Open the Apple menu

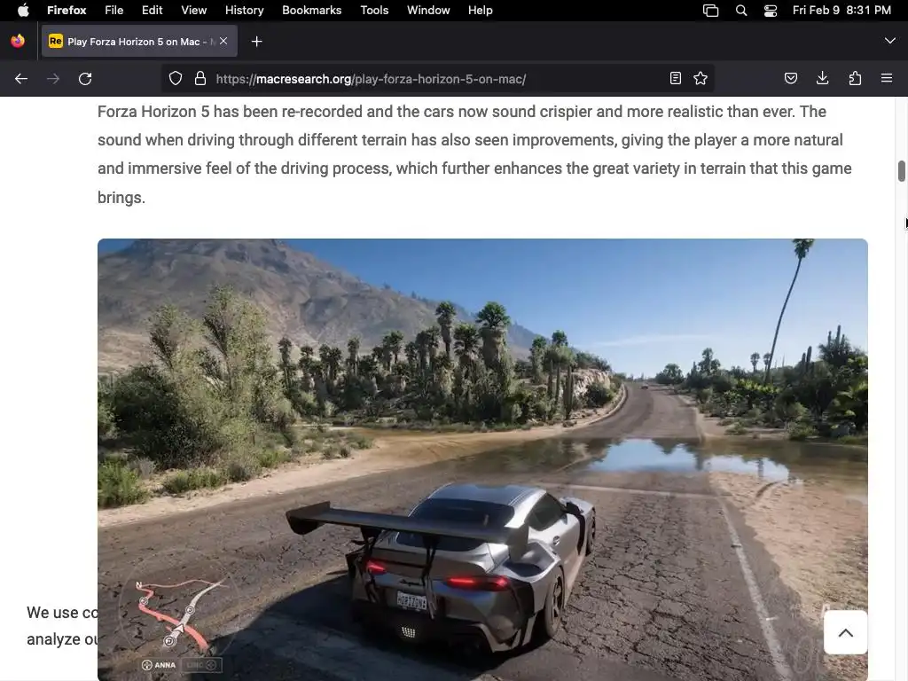[23, 11]
